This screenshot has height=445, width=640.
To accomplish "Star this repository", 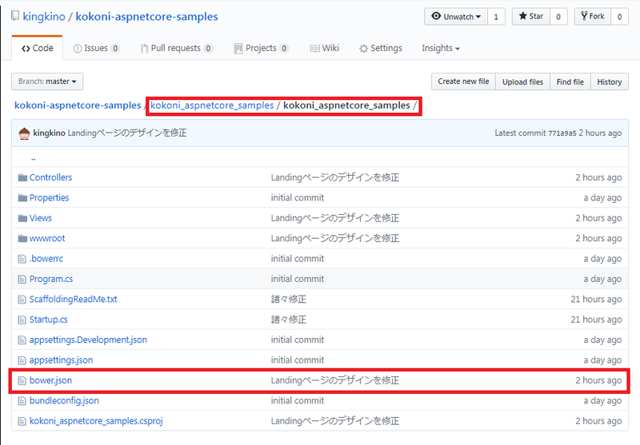I will pyautogui.click(x=531, y=17).
